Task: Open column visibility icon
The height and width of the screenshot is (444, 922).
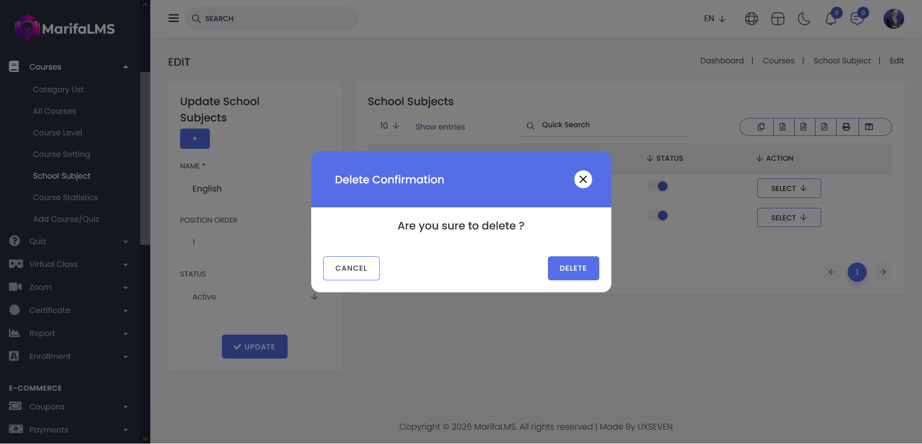Action: pyautogui.click(x=869, y=127)
